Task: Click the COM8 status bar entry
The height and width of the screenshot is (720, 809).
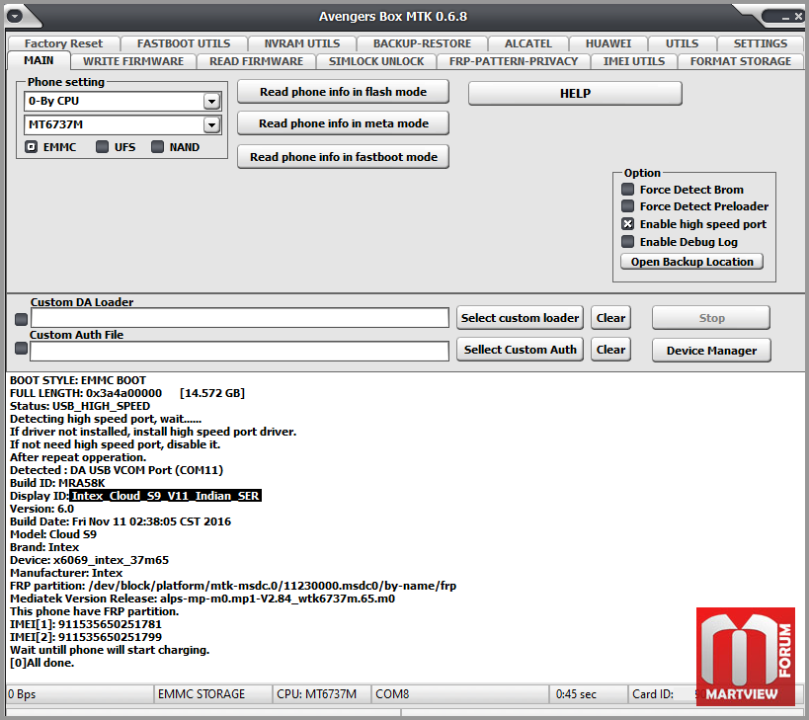Action: 459,693
